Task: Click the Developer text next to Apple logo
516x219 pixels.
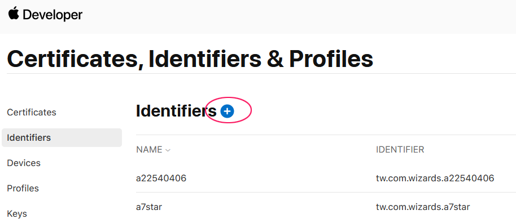Action: tap(53, 15)
